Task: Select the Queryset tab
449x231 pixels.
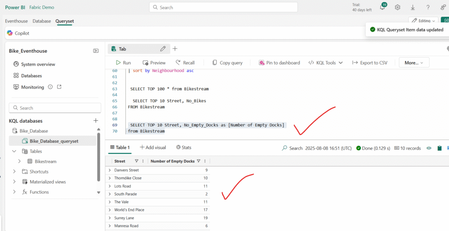Action: (64, 21)
